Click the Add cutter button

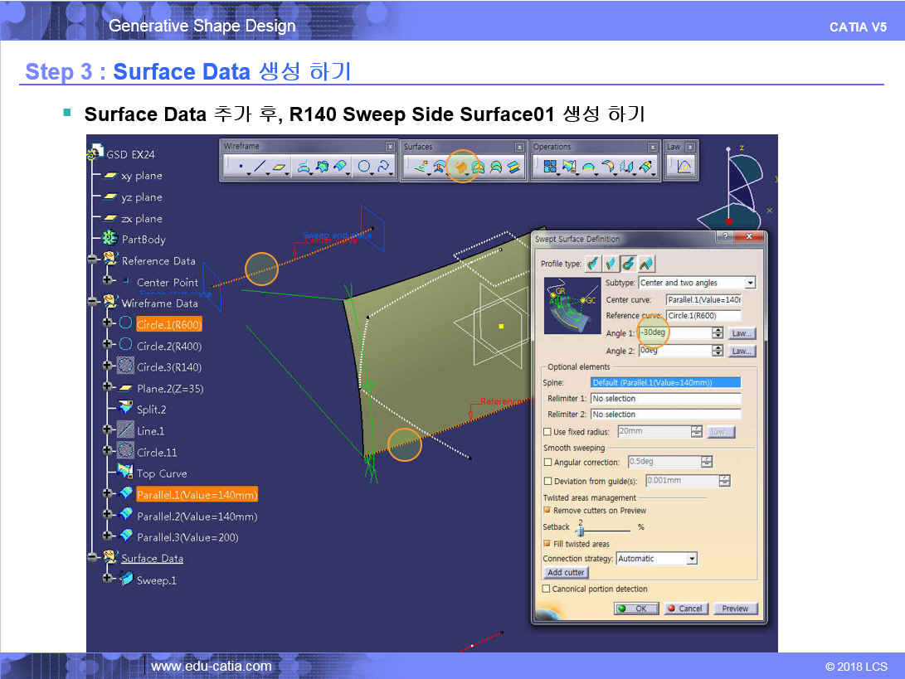(x=566, y=573)
